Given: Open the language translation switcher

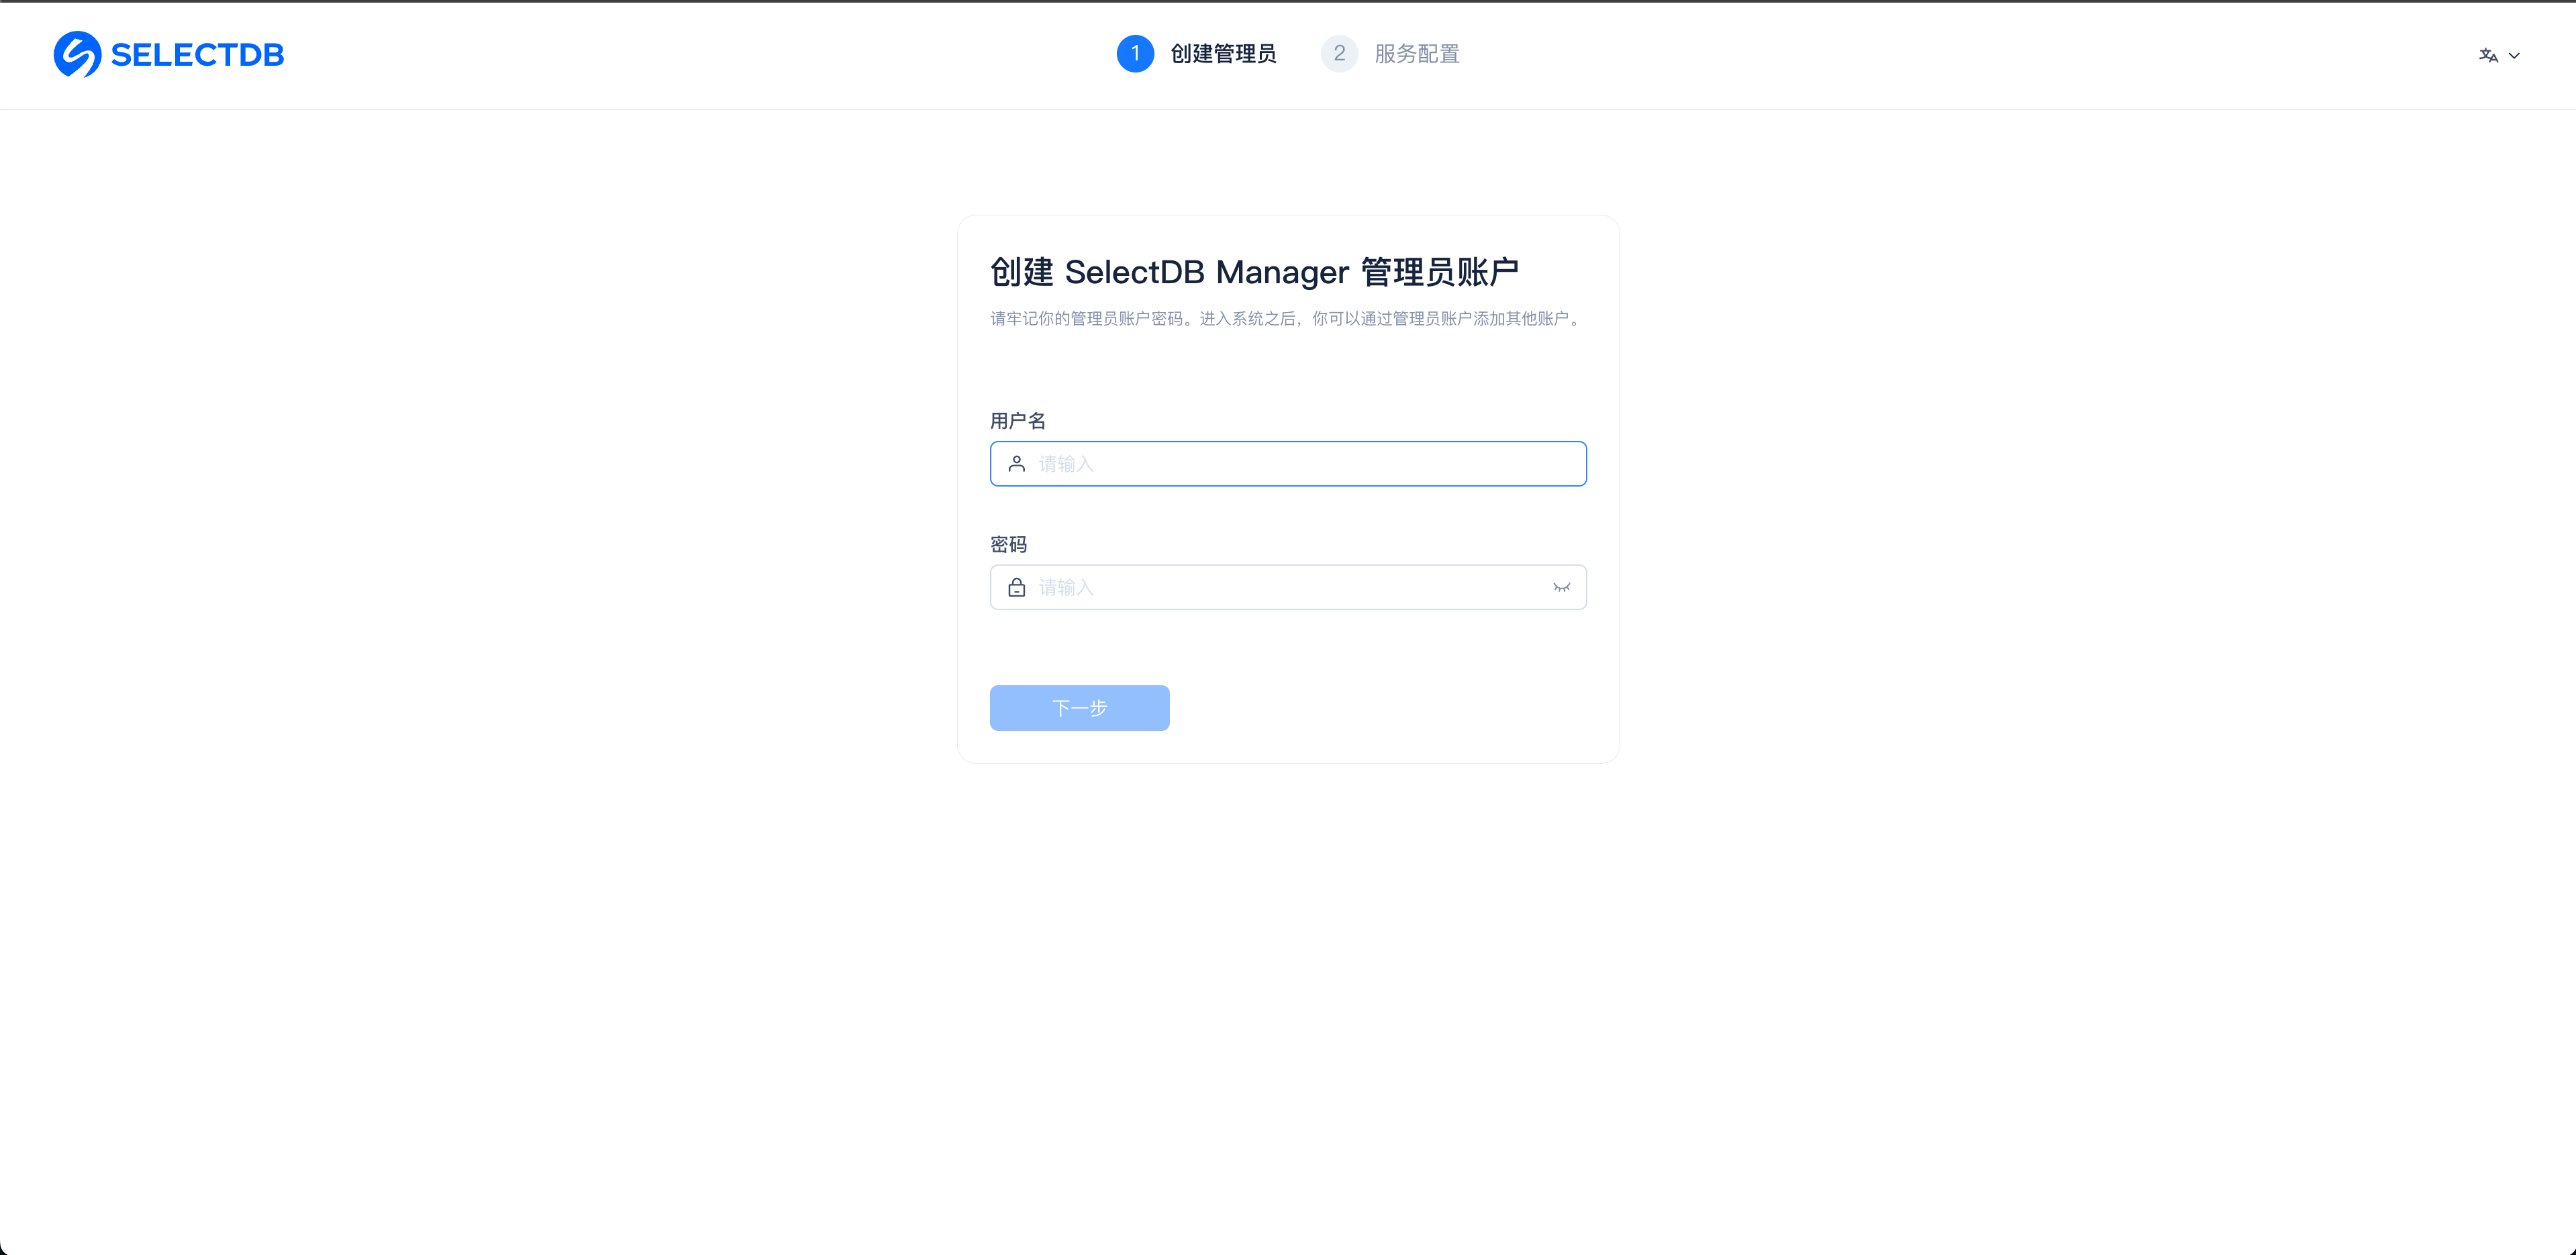Looking at the screenshot, I should tap(2499, 56).
